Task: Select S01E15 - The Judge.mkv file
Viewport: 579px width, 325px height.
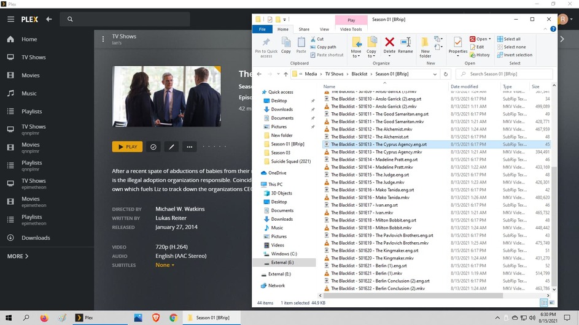Action: (x=367, y=182)
